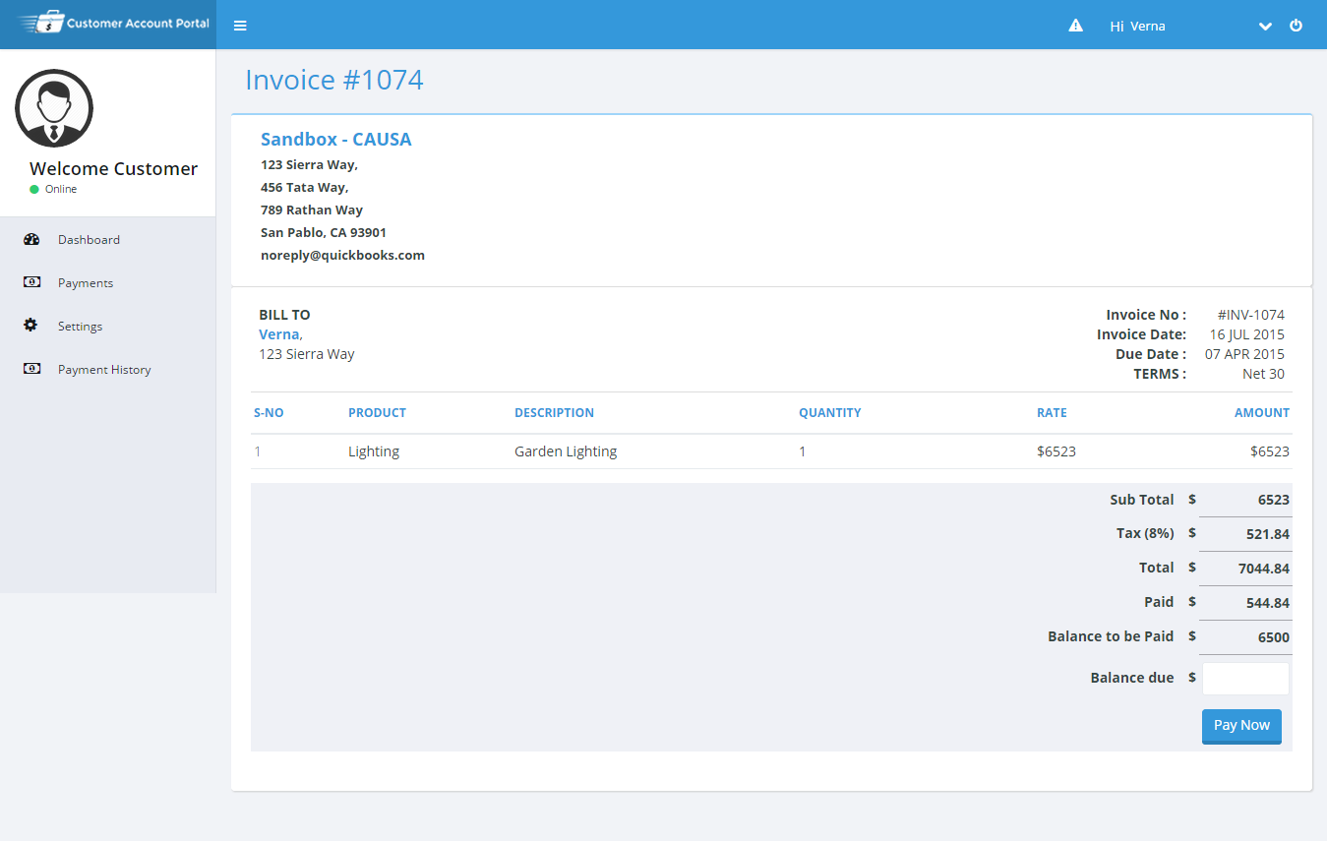Expand the Hi Verna account dropdown
The width and height of the screenshot is (1327, 841).
(x=1137, y=26)
